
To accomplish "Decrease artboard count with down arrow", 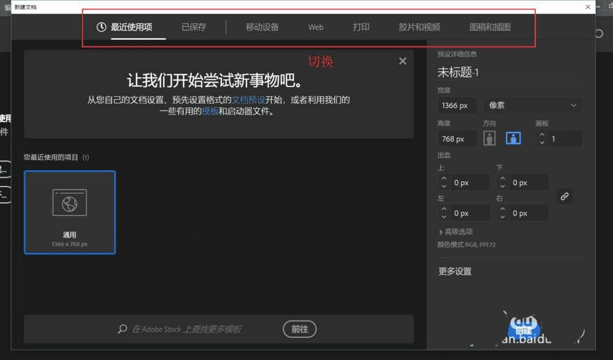I will [x=542, y=142].
